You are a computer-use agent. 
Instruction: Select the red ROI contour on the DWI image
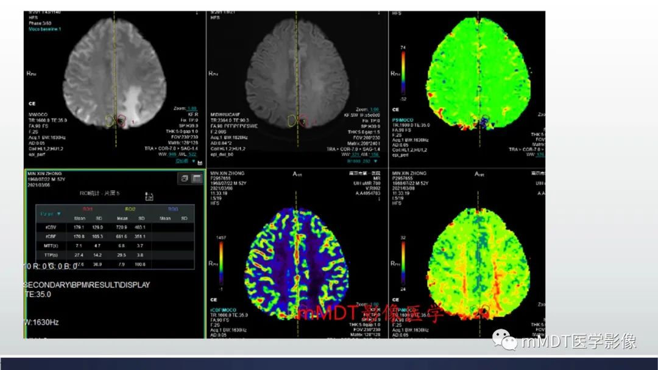coord(303,122)
